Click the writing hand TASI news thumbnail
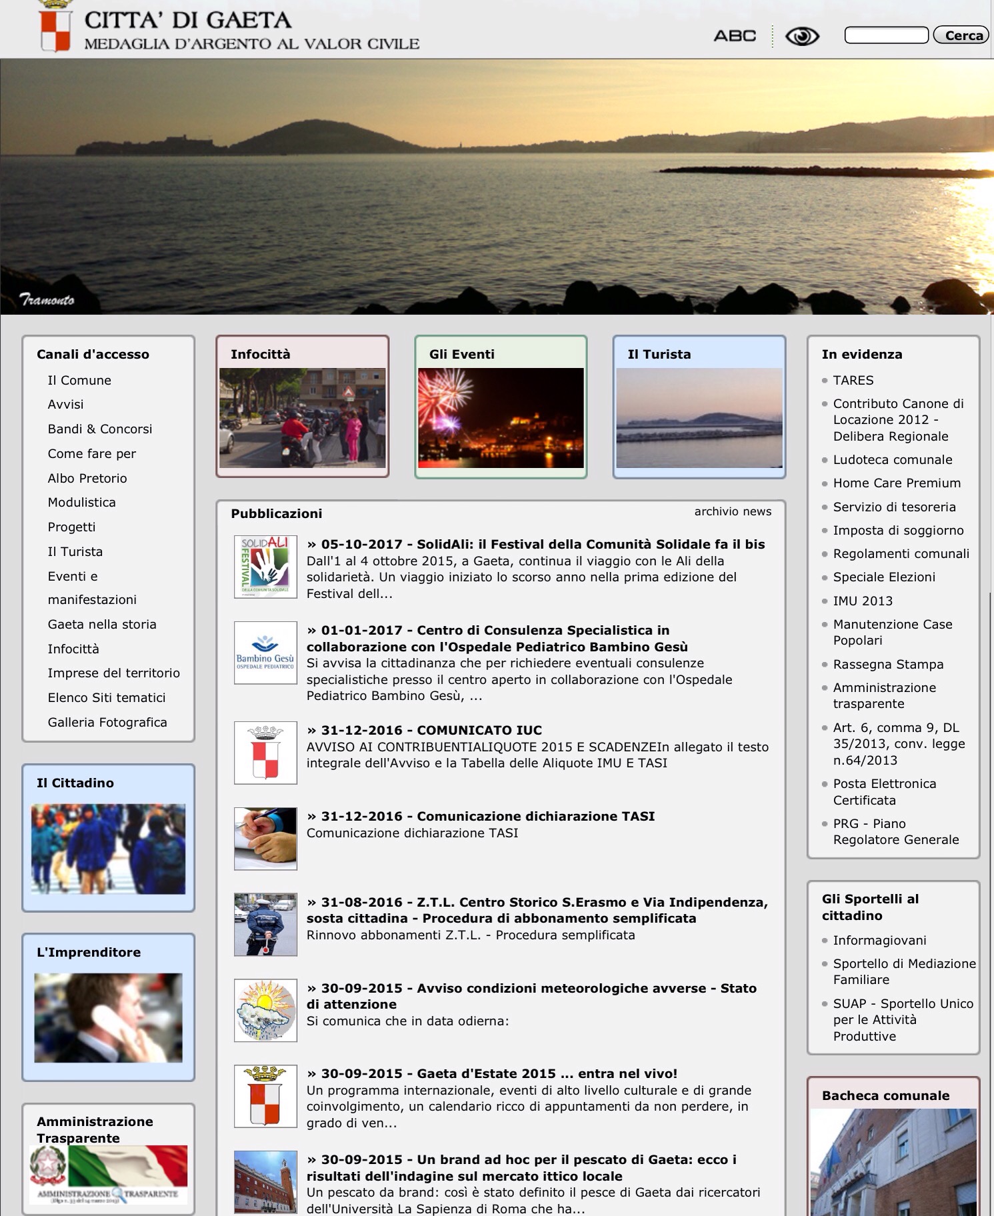994x1216 pixels. (x=265, y=838)
